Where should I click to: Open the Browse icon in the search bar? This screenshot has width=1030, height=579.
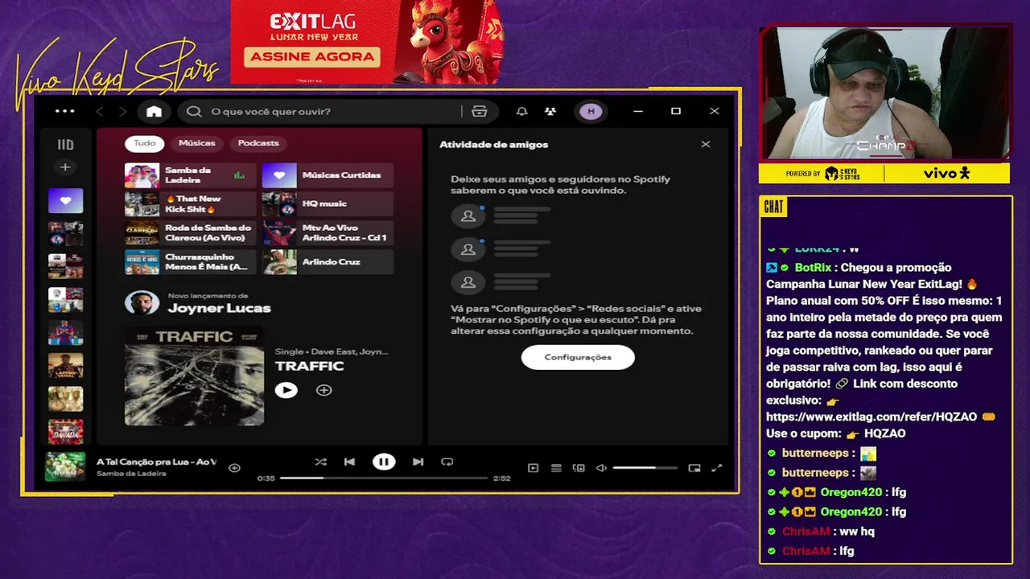pyautogui.click(x=480, y=112)
